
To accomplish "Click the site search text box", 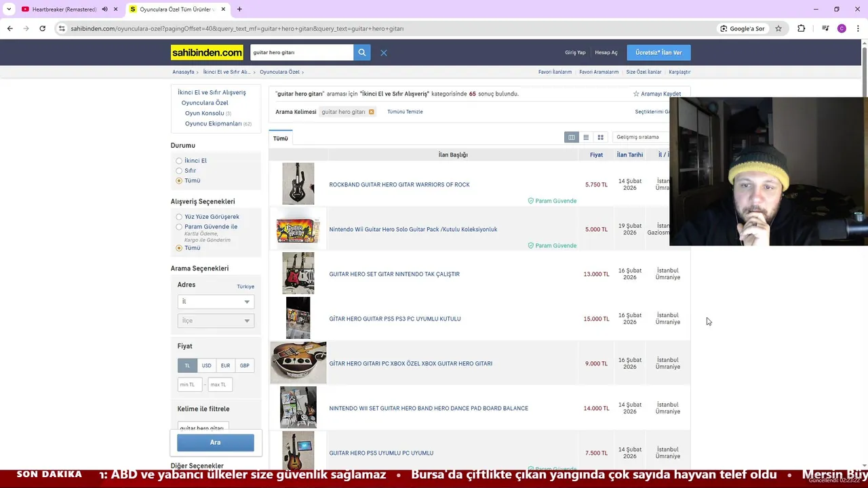I will (x=302, y=52).
